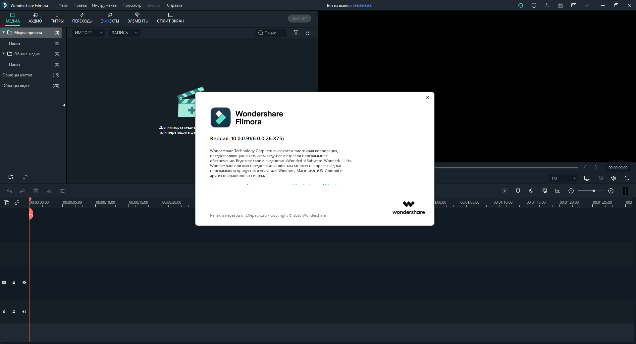Toggle lock on video track 1
The width and height of the screenshot is (636, 344).
14,282
